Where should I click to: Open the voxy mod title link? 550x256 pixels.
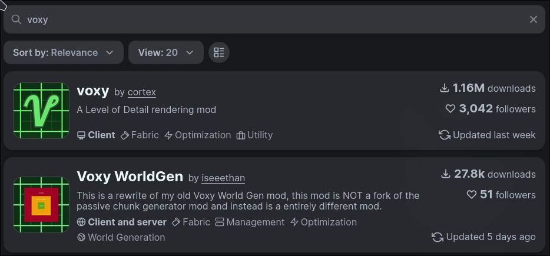pyautogui.click(x=93, y=91)
